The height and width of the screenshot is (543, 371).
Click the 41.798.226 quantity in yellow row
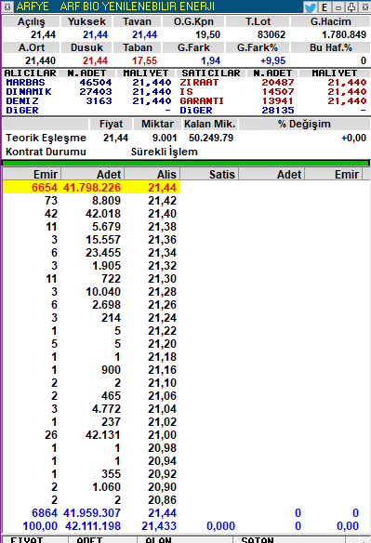click(x=92, y=188)
